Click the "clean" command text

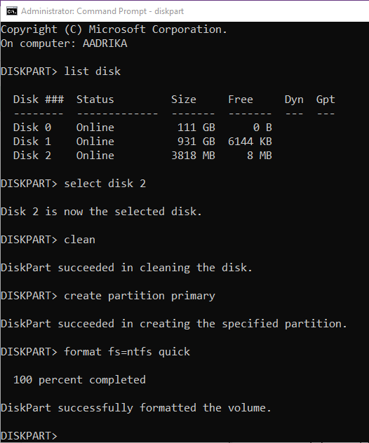[x=79, y=240]
